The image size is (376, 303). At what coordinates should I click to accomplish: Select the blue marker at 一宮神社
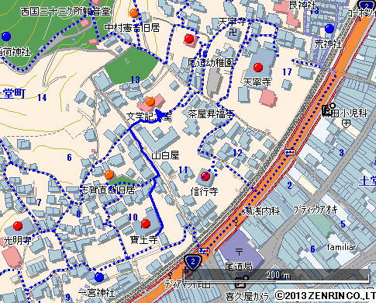(99, 277)
